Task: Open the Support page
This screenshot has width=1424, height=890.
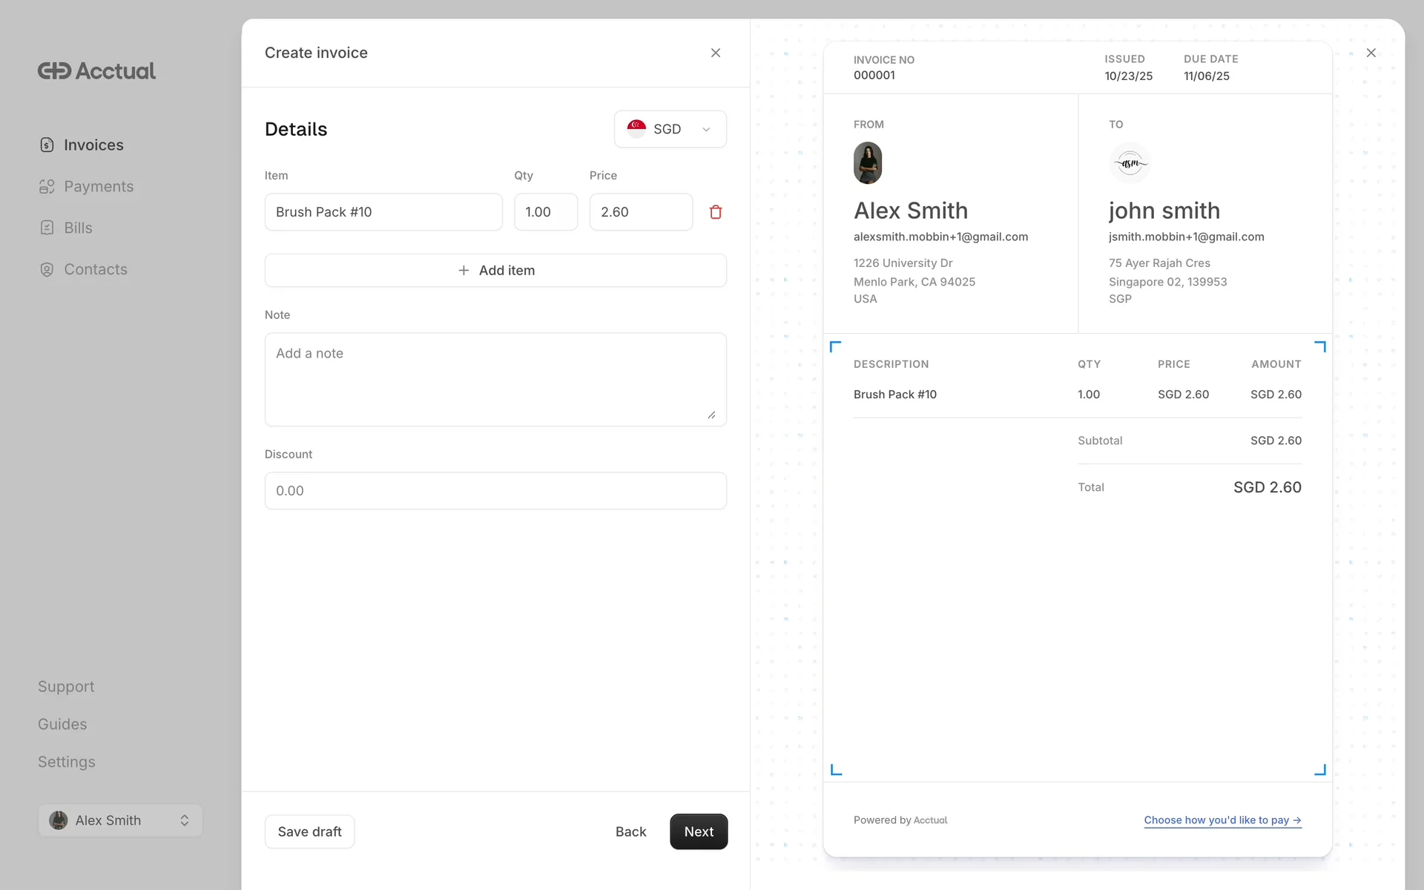Action: point(66,686)
